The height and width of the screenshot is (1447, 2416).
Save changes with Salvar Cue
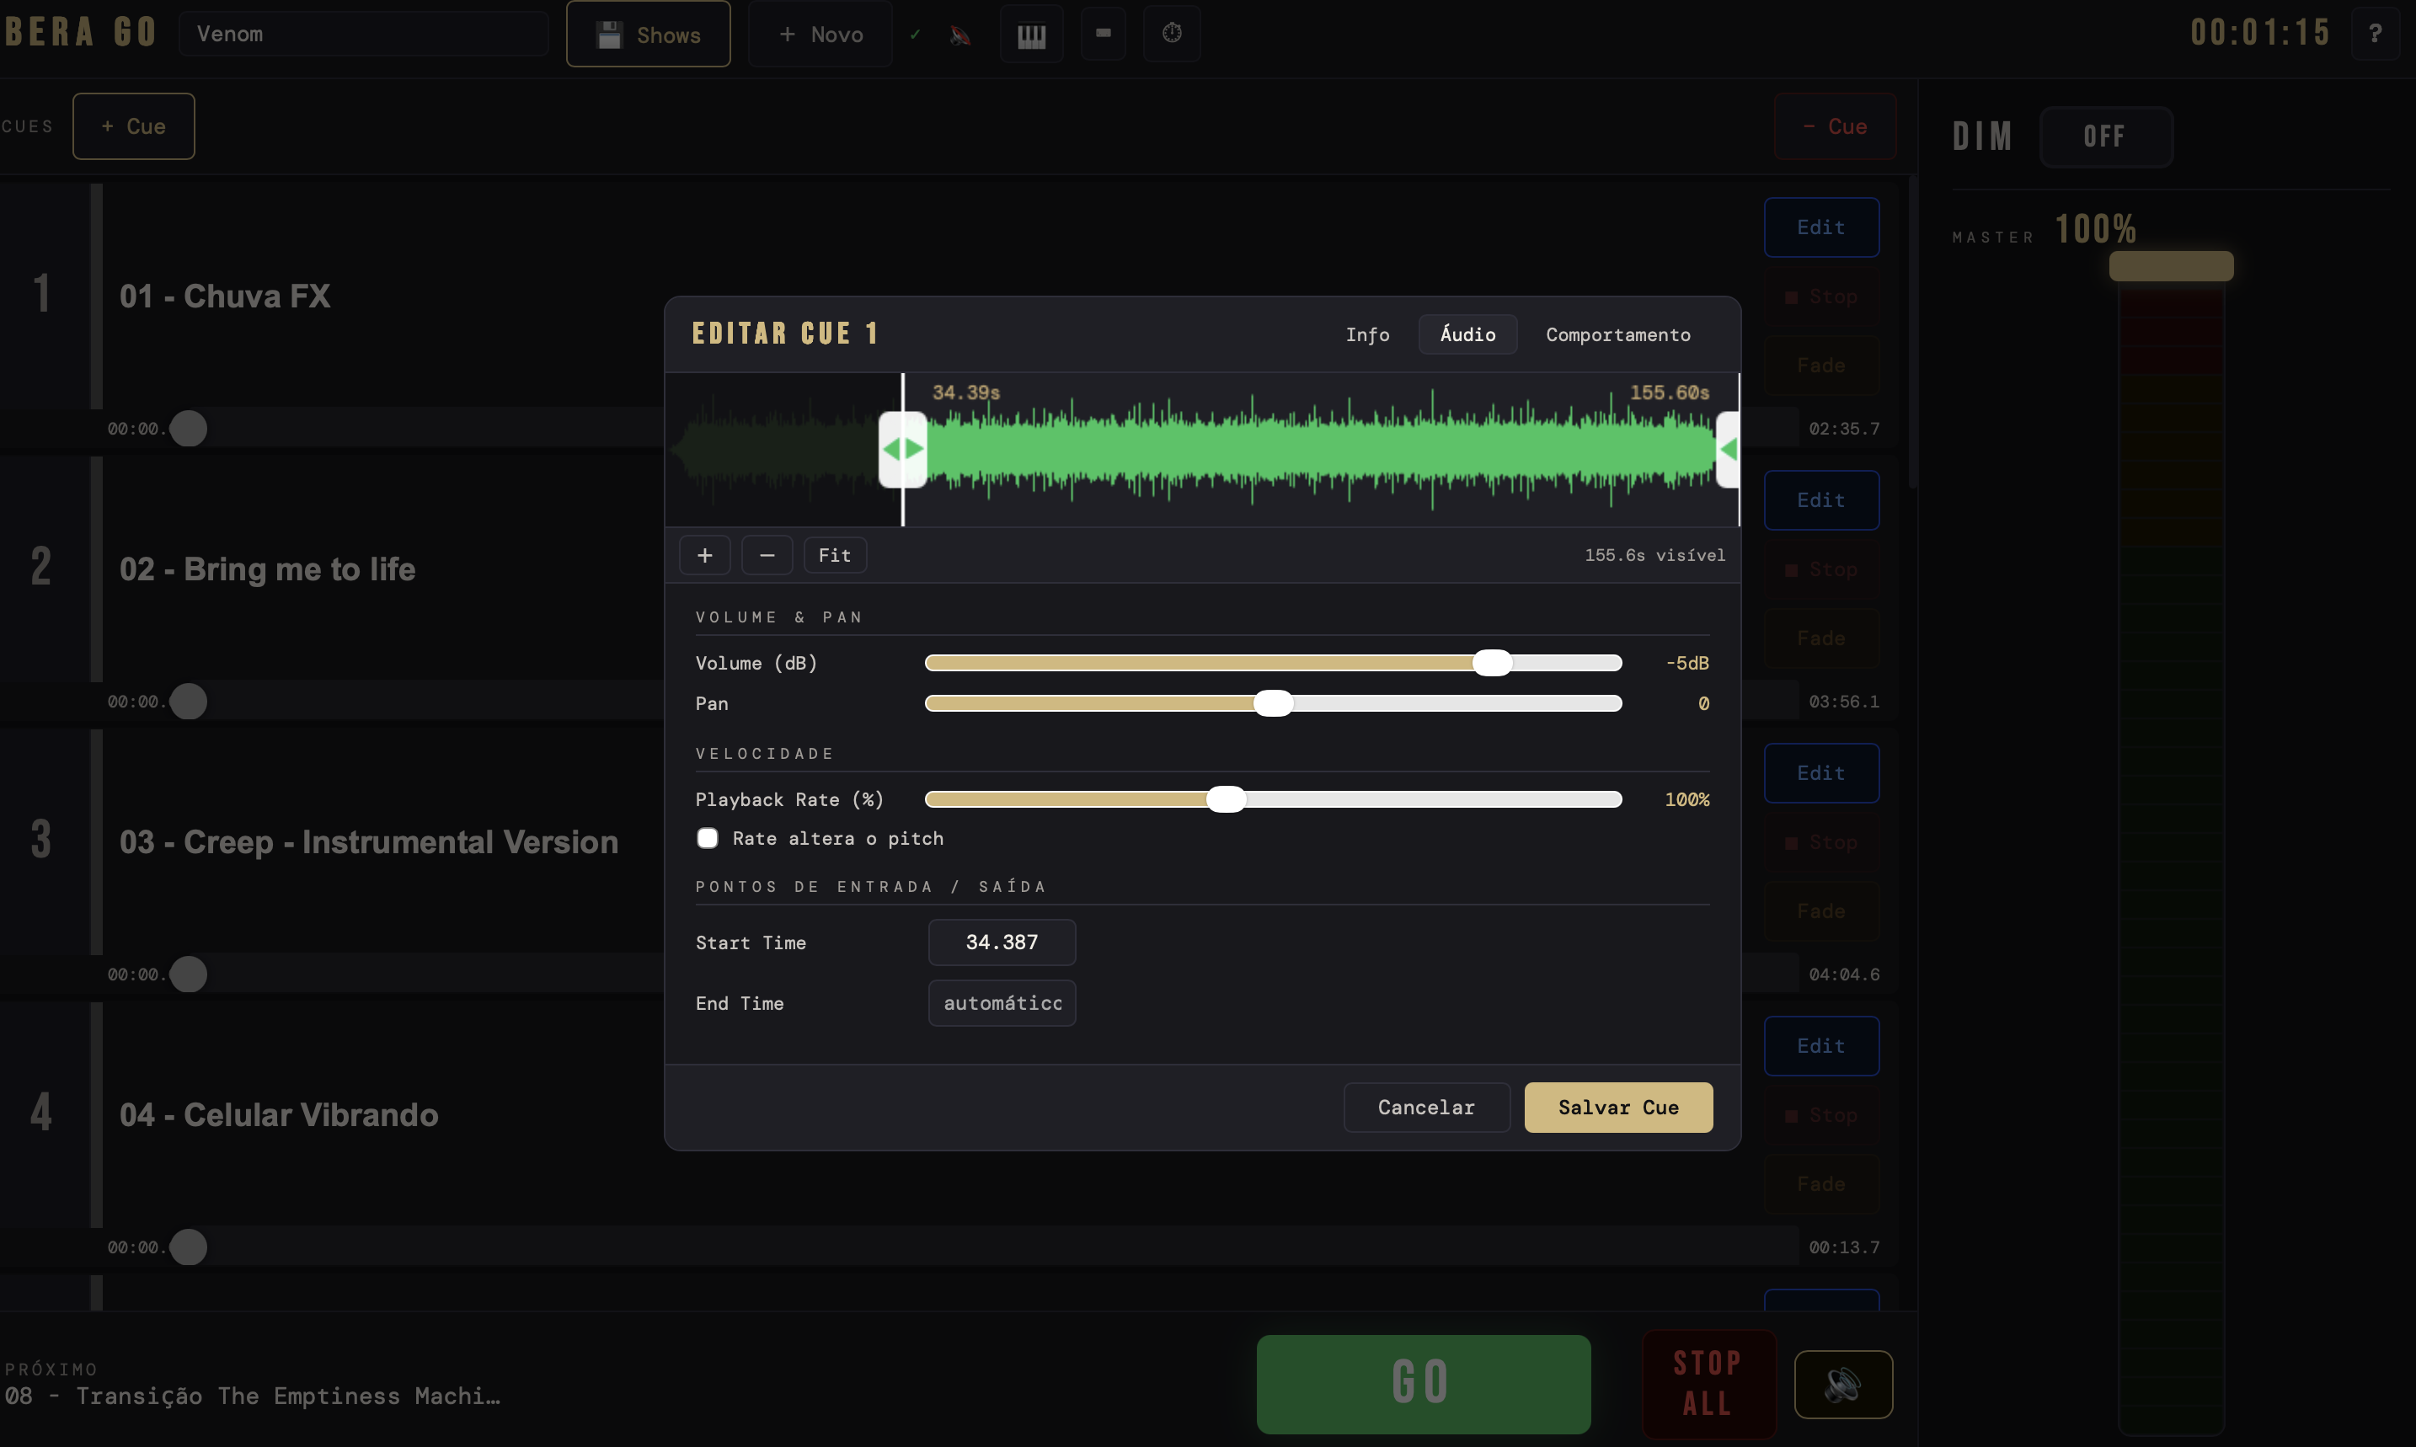coord(1618,1108)
